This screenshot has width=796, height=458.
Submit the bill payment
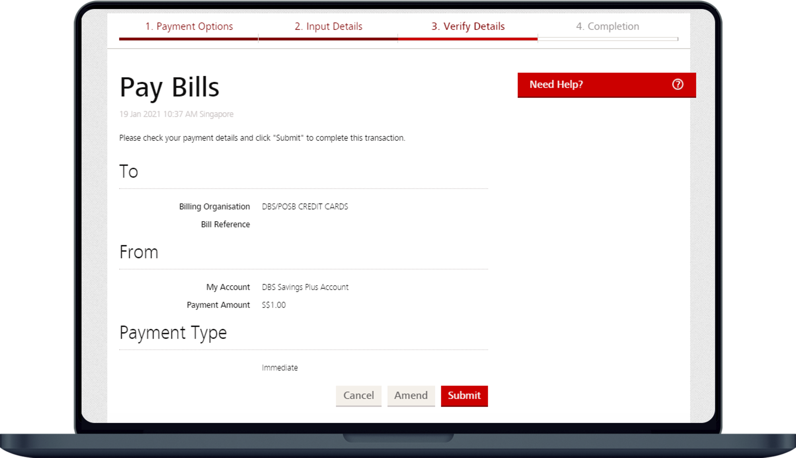pyautogui.click(x=464, y=395)
